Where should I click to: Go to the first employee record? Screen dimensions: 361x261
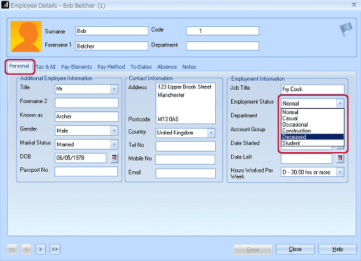[12, 249]
